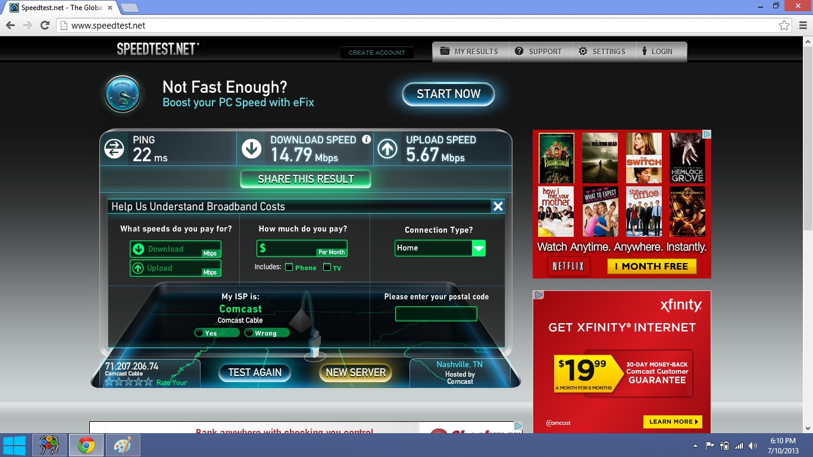Open the SETTINGS tab

(x=604, y=52)
